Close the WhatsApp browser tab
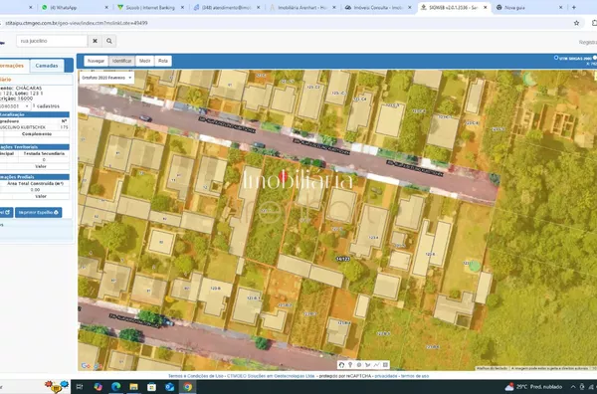This screenshot has height=394, width=597. click(106, 7)
